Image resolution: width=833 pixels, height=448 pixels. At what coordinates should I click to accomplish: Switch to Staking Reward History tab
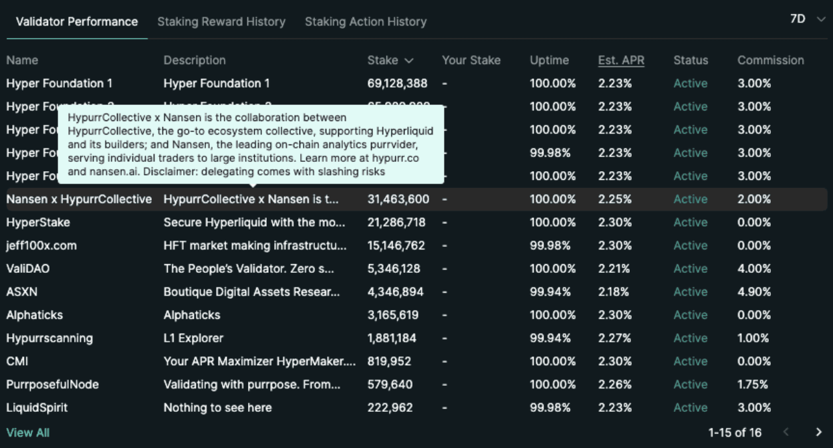point(221,21)
